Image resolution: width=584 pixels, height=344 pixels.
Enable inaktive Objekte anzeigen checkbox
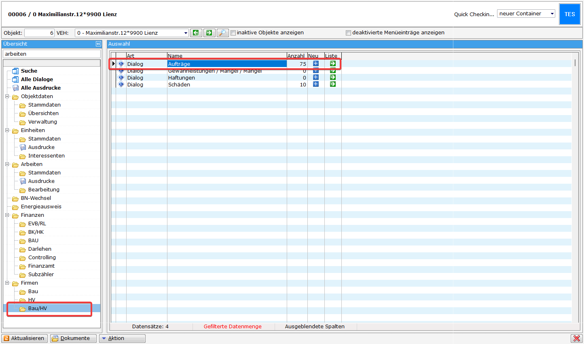(233, 33)
